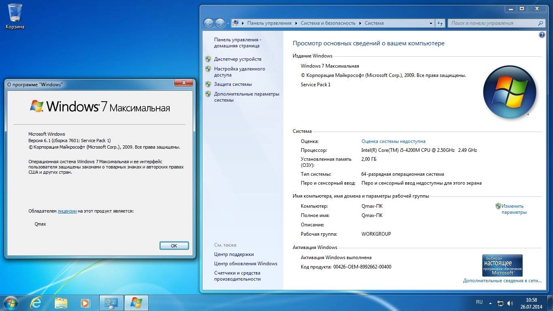Click the shield icon beside "Защита системы"
The width and height of the screenshot is (553, 311).
tap(208, 84)
